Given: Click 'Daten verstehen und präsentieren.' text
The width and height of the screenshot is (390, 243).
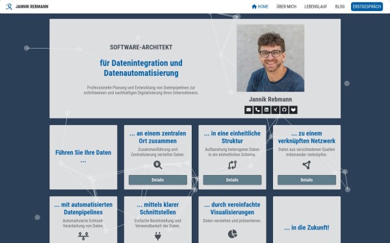Looking at the screenshot, I should [x=232, y=221].
